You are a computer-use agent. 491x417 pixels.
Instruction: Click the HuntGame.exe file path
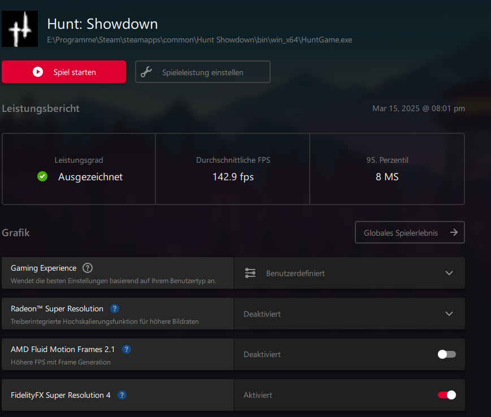click(199, 40)
